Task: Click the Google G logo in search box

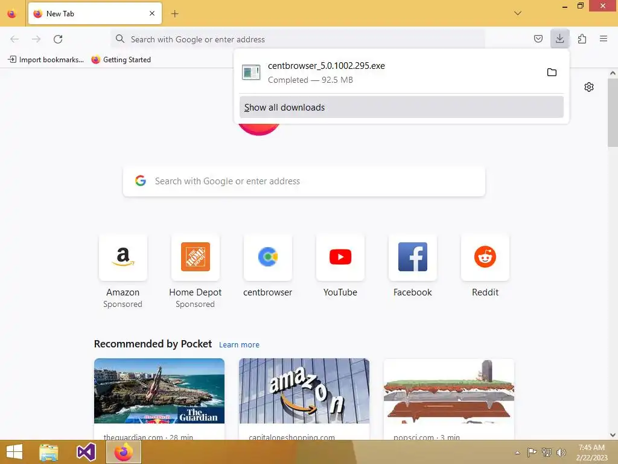Action: point(141,181)
